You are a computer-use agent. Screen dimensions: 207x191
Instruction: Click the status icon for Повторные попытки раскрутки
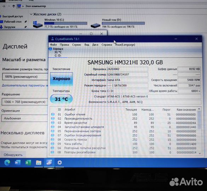click(x=52, y=148)
